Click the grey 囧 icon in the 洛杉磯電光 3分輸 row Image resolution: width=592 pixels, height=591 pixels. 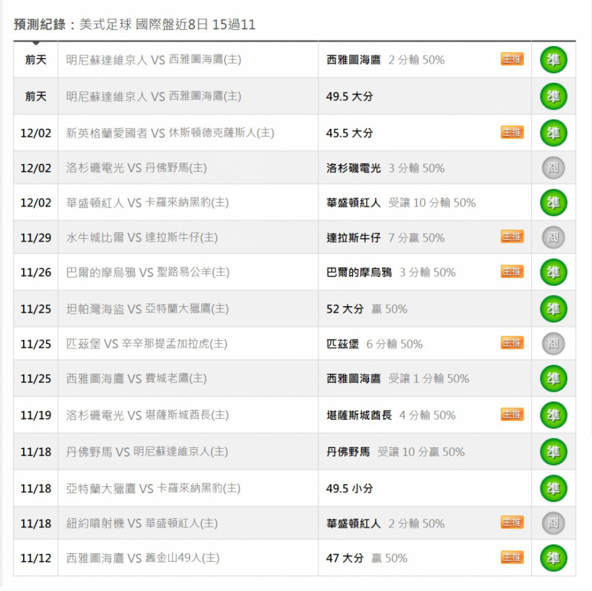[553, 168]
